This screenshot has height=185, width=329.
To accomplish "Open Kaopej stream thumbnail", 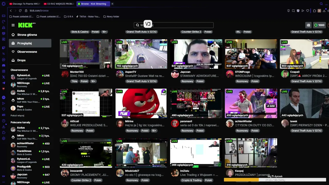I will coord(251,153).
